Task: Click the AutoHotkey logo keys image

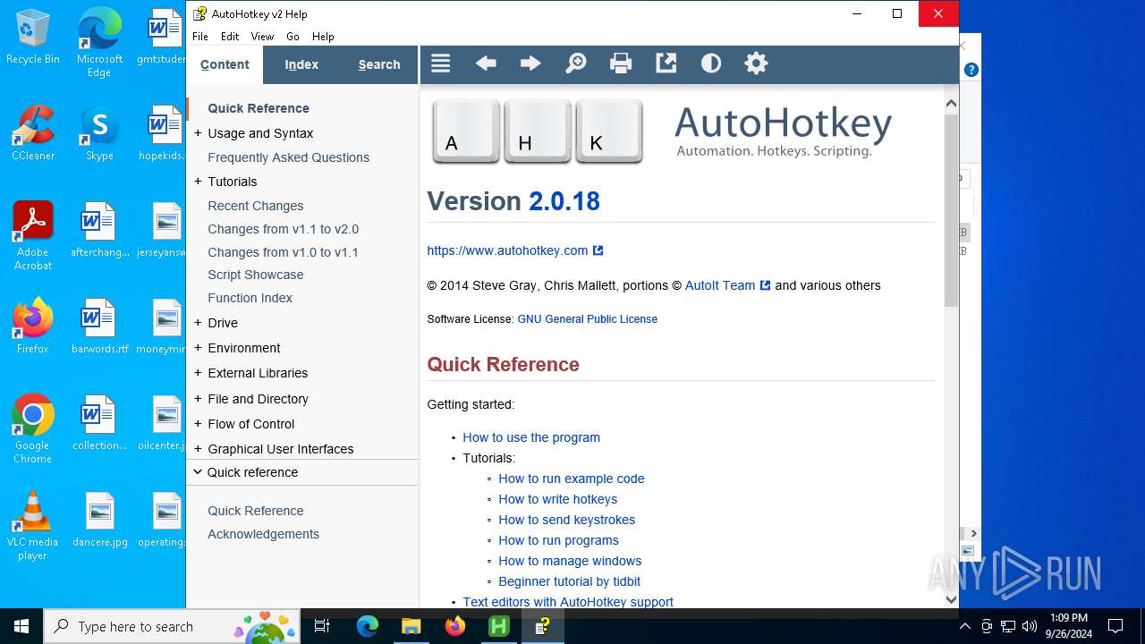Action: [537, 131]
